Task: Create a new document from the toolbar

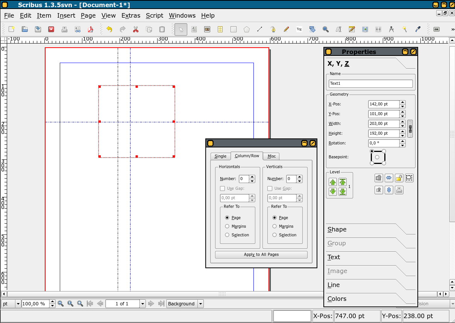Action: [12, 29]
